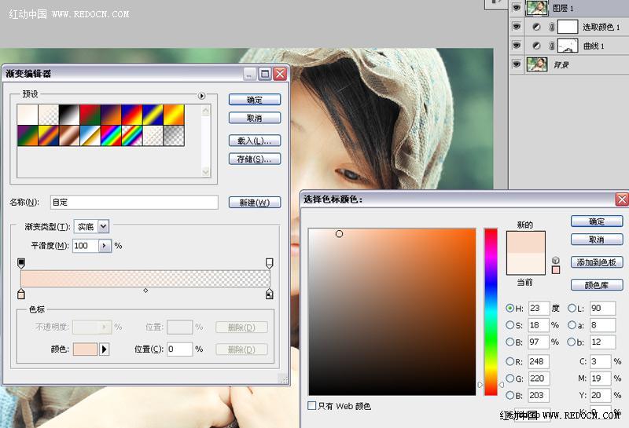The width and height of the screenshot is (629, 428).
Task: Open the 渐变类型 dropdown
Action: 103,227
